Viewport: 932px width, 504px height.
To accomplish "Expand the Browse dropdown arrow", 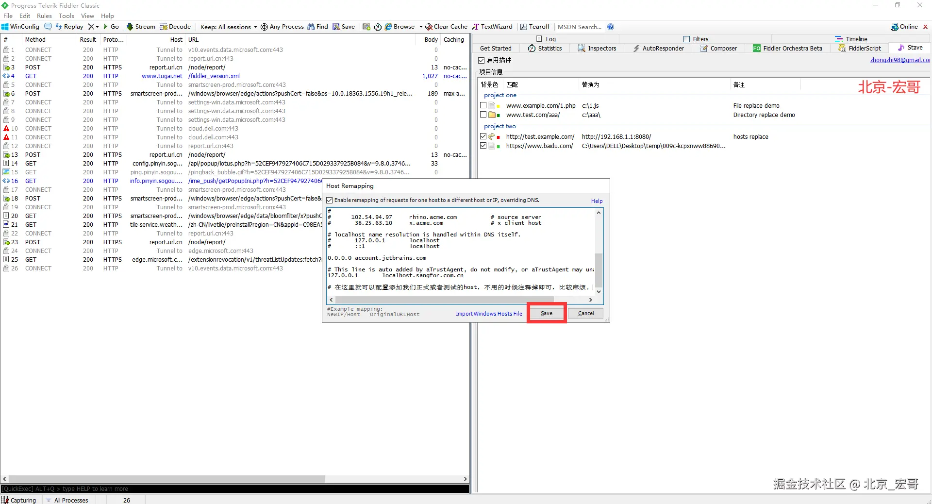I will click(x=421, y=27).
